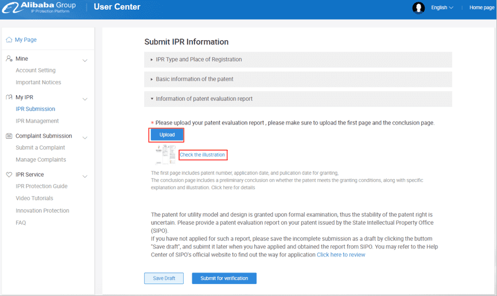Open Submit a Complaint menu item
The image size is (497, 296).
[40, 148]
